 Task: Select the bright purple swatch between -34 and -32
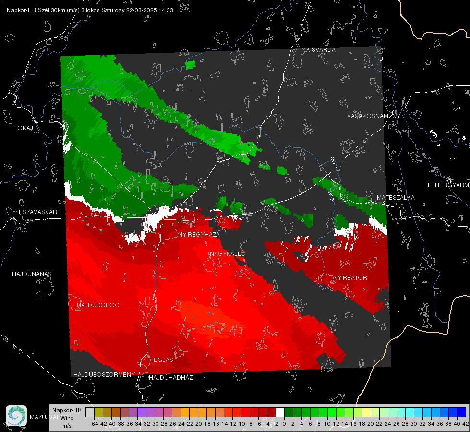click(x=142, y=412)
